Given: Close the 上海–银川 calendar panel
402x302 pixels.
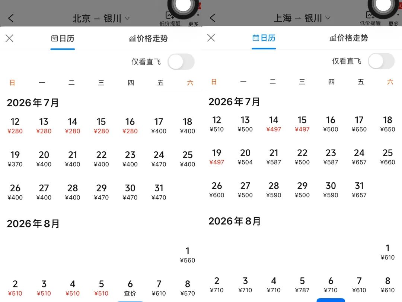Looking at the screenshot, I should coord(211,38).
